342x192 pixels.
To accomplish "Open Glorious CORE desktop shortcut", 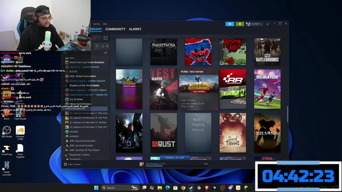I will pyautogui.click(x=20, y=133).
